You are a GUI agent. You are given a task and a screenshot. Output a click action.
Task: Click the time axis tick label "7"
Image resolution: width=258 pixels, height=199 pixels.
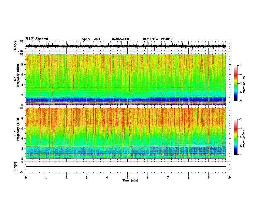click(168, 178)
